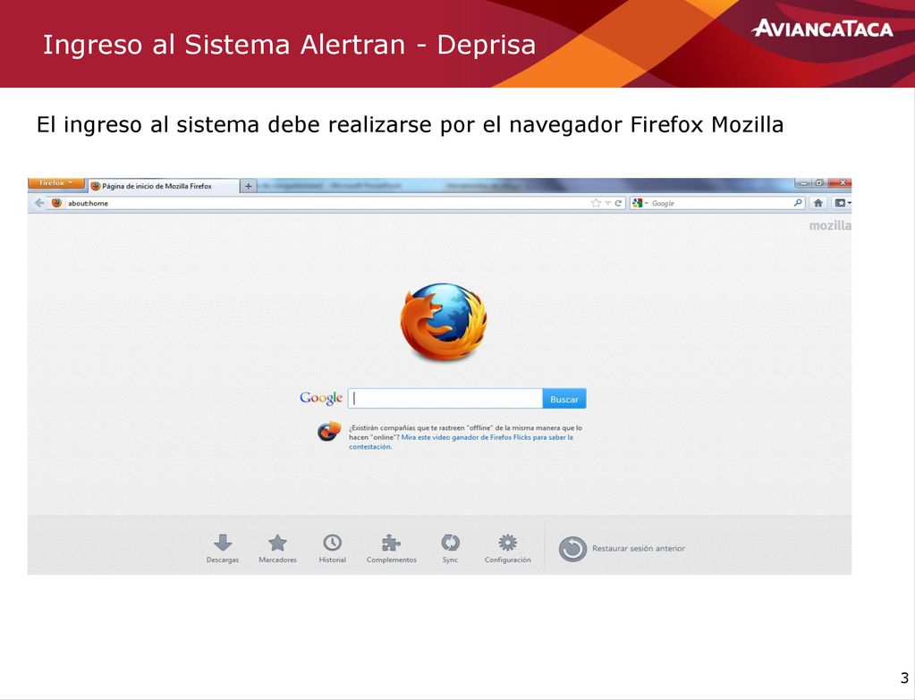This screenshot has width=915, height=700.
Task: Go back with the back arrow
Action: point(39,203)
